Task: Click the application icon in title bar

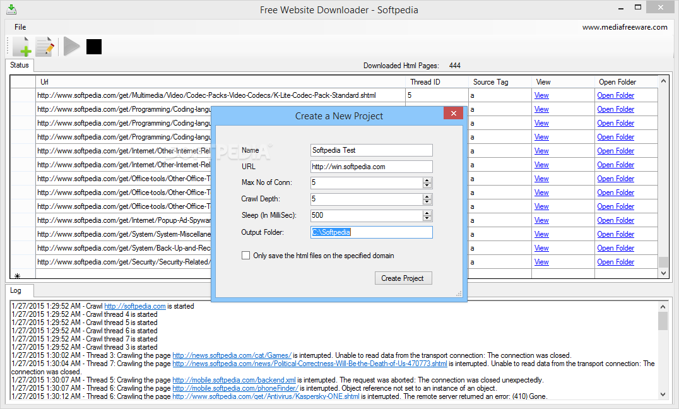Action: [x=12, y=9]
